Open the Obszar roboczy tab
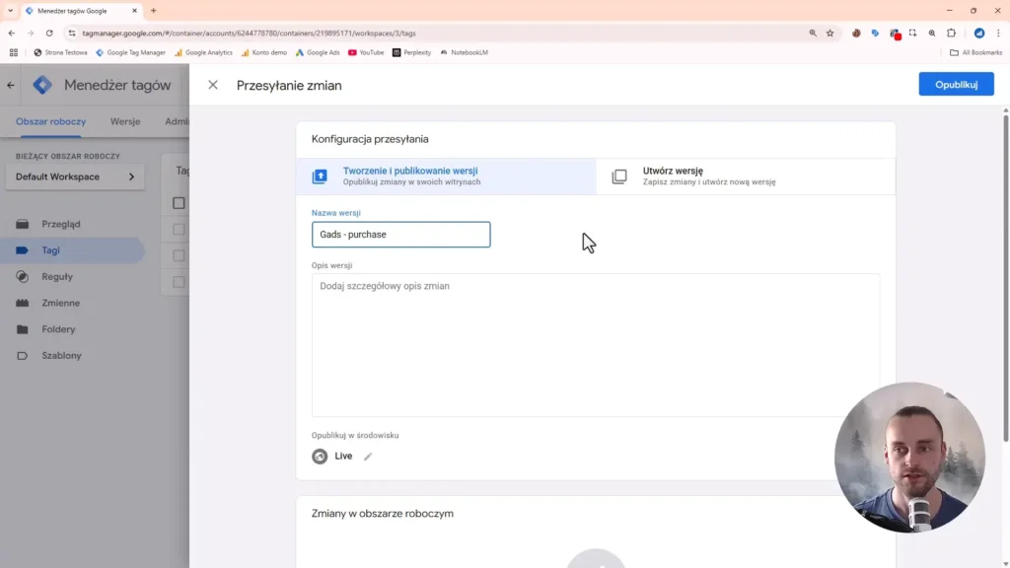Image resolution: width=1010 pixels, height=568 pixels. tap(50, 121)
